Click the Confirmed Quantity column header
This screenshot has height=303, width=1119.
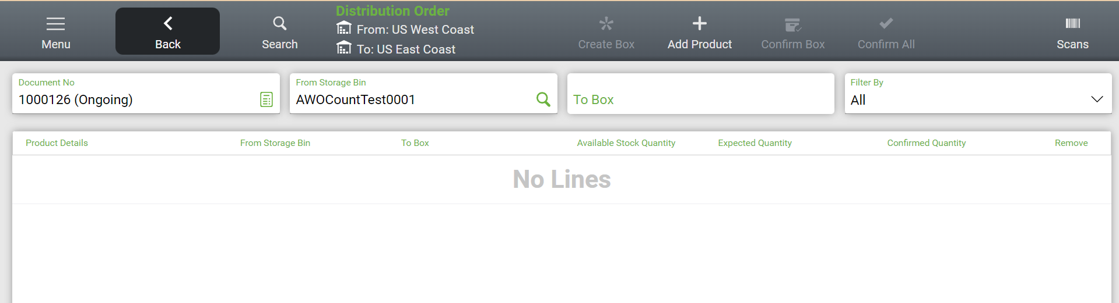(926, 143)
